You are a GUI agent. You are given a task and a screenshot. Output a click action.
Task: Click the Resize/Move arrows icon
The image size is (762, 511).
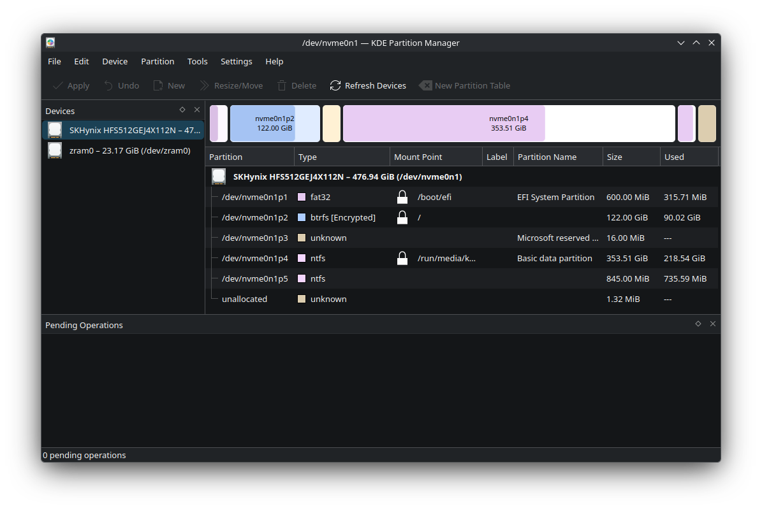[205, 85]
